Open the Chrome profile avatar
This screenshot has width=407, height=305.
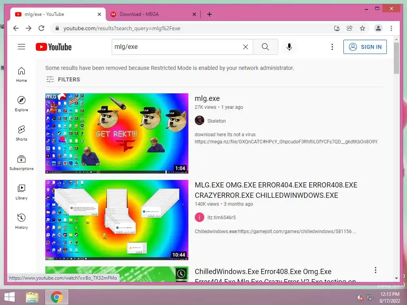tap(378, 28)
